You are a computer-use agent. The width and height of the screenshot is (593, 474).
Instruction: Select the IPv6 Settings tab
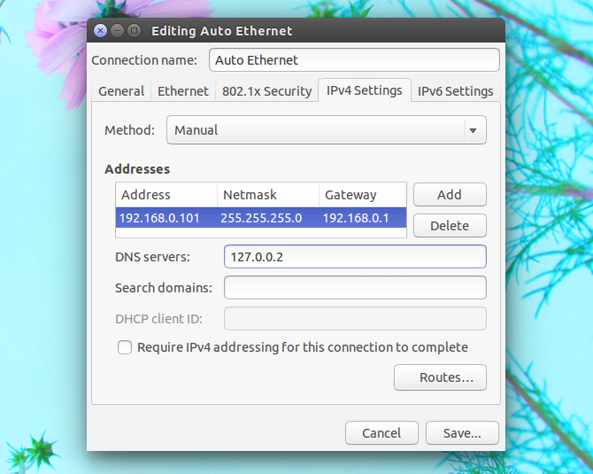(x=455, y=91)
